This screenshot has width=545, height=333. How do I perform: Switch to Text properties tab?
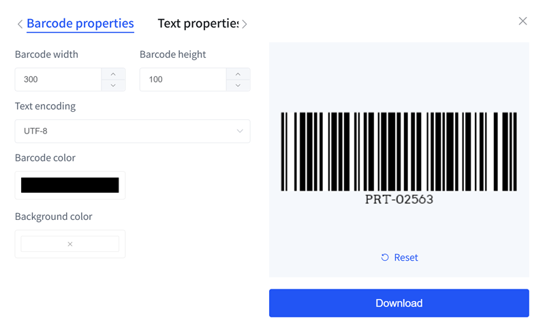(x=198, y=23)
